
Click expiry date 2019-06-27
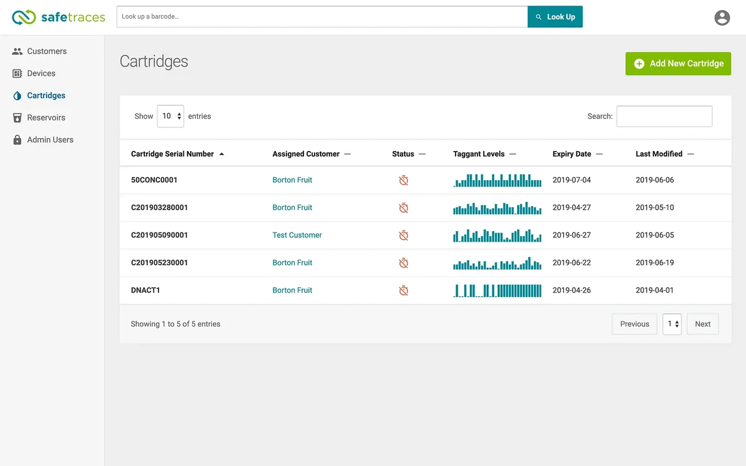[x=572, y=235]
